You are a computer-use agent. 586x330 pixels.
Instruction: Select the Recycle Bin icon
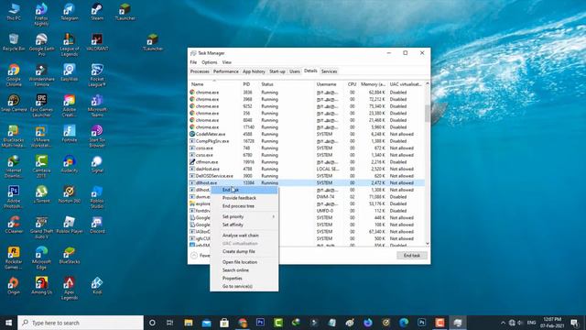coord(14,42)
